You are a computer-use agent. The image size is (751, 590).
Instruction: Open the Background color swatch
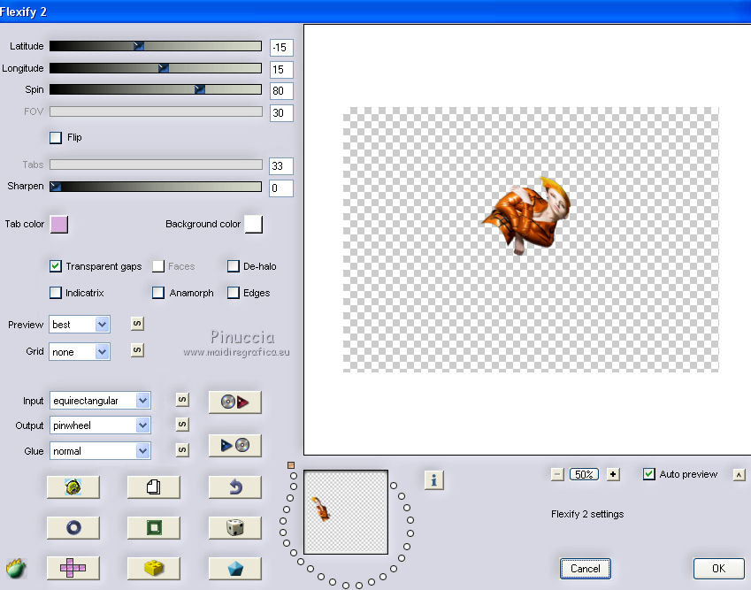point(254,224)
